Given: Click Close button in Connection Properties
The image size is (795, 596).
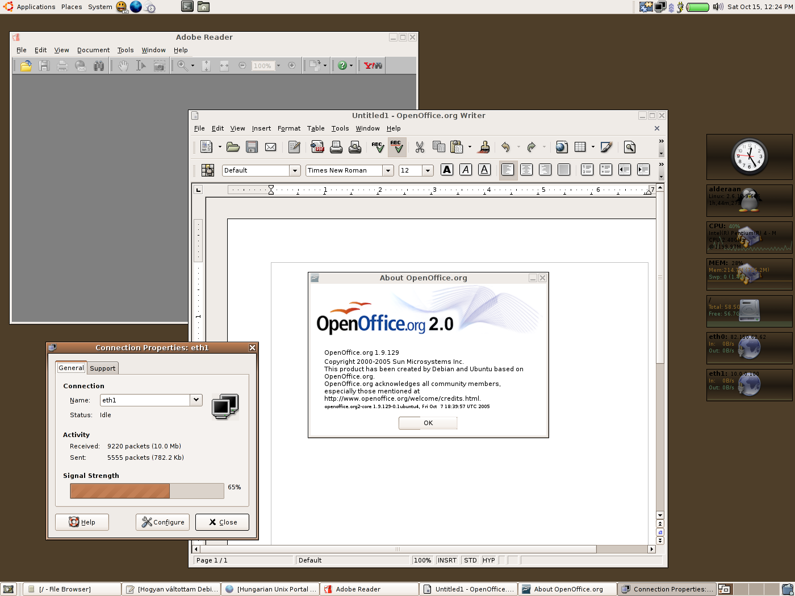Looking at the screenshot, I should pyautogui.click(x=222, y=522).
